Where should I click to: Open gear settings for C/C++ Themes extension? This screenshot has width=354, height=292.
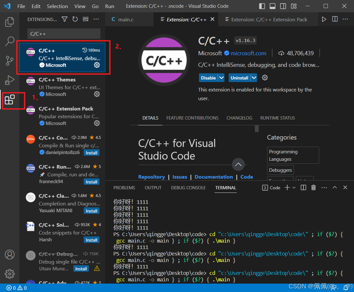tap(97, 94)
